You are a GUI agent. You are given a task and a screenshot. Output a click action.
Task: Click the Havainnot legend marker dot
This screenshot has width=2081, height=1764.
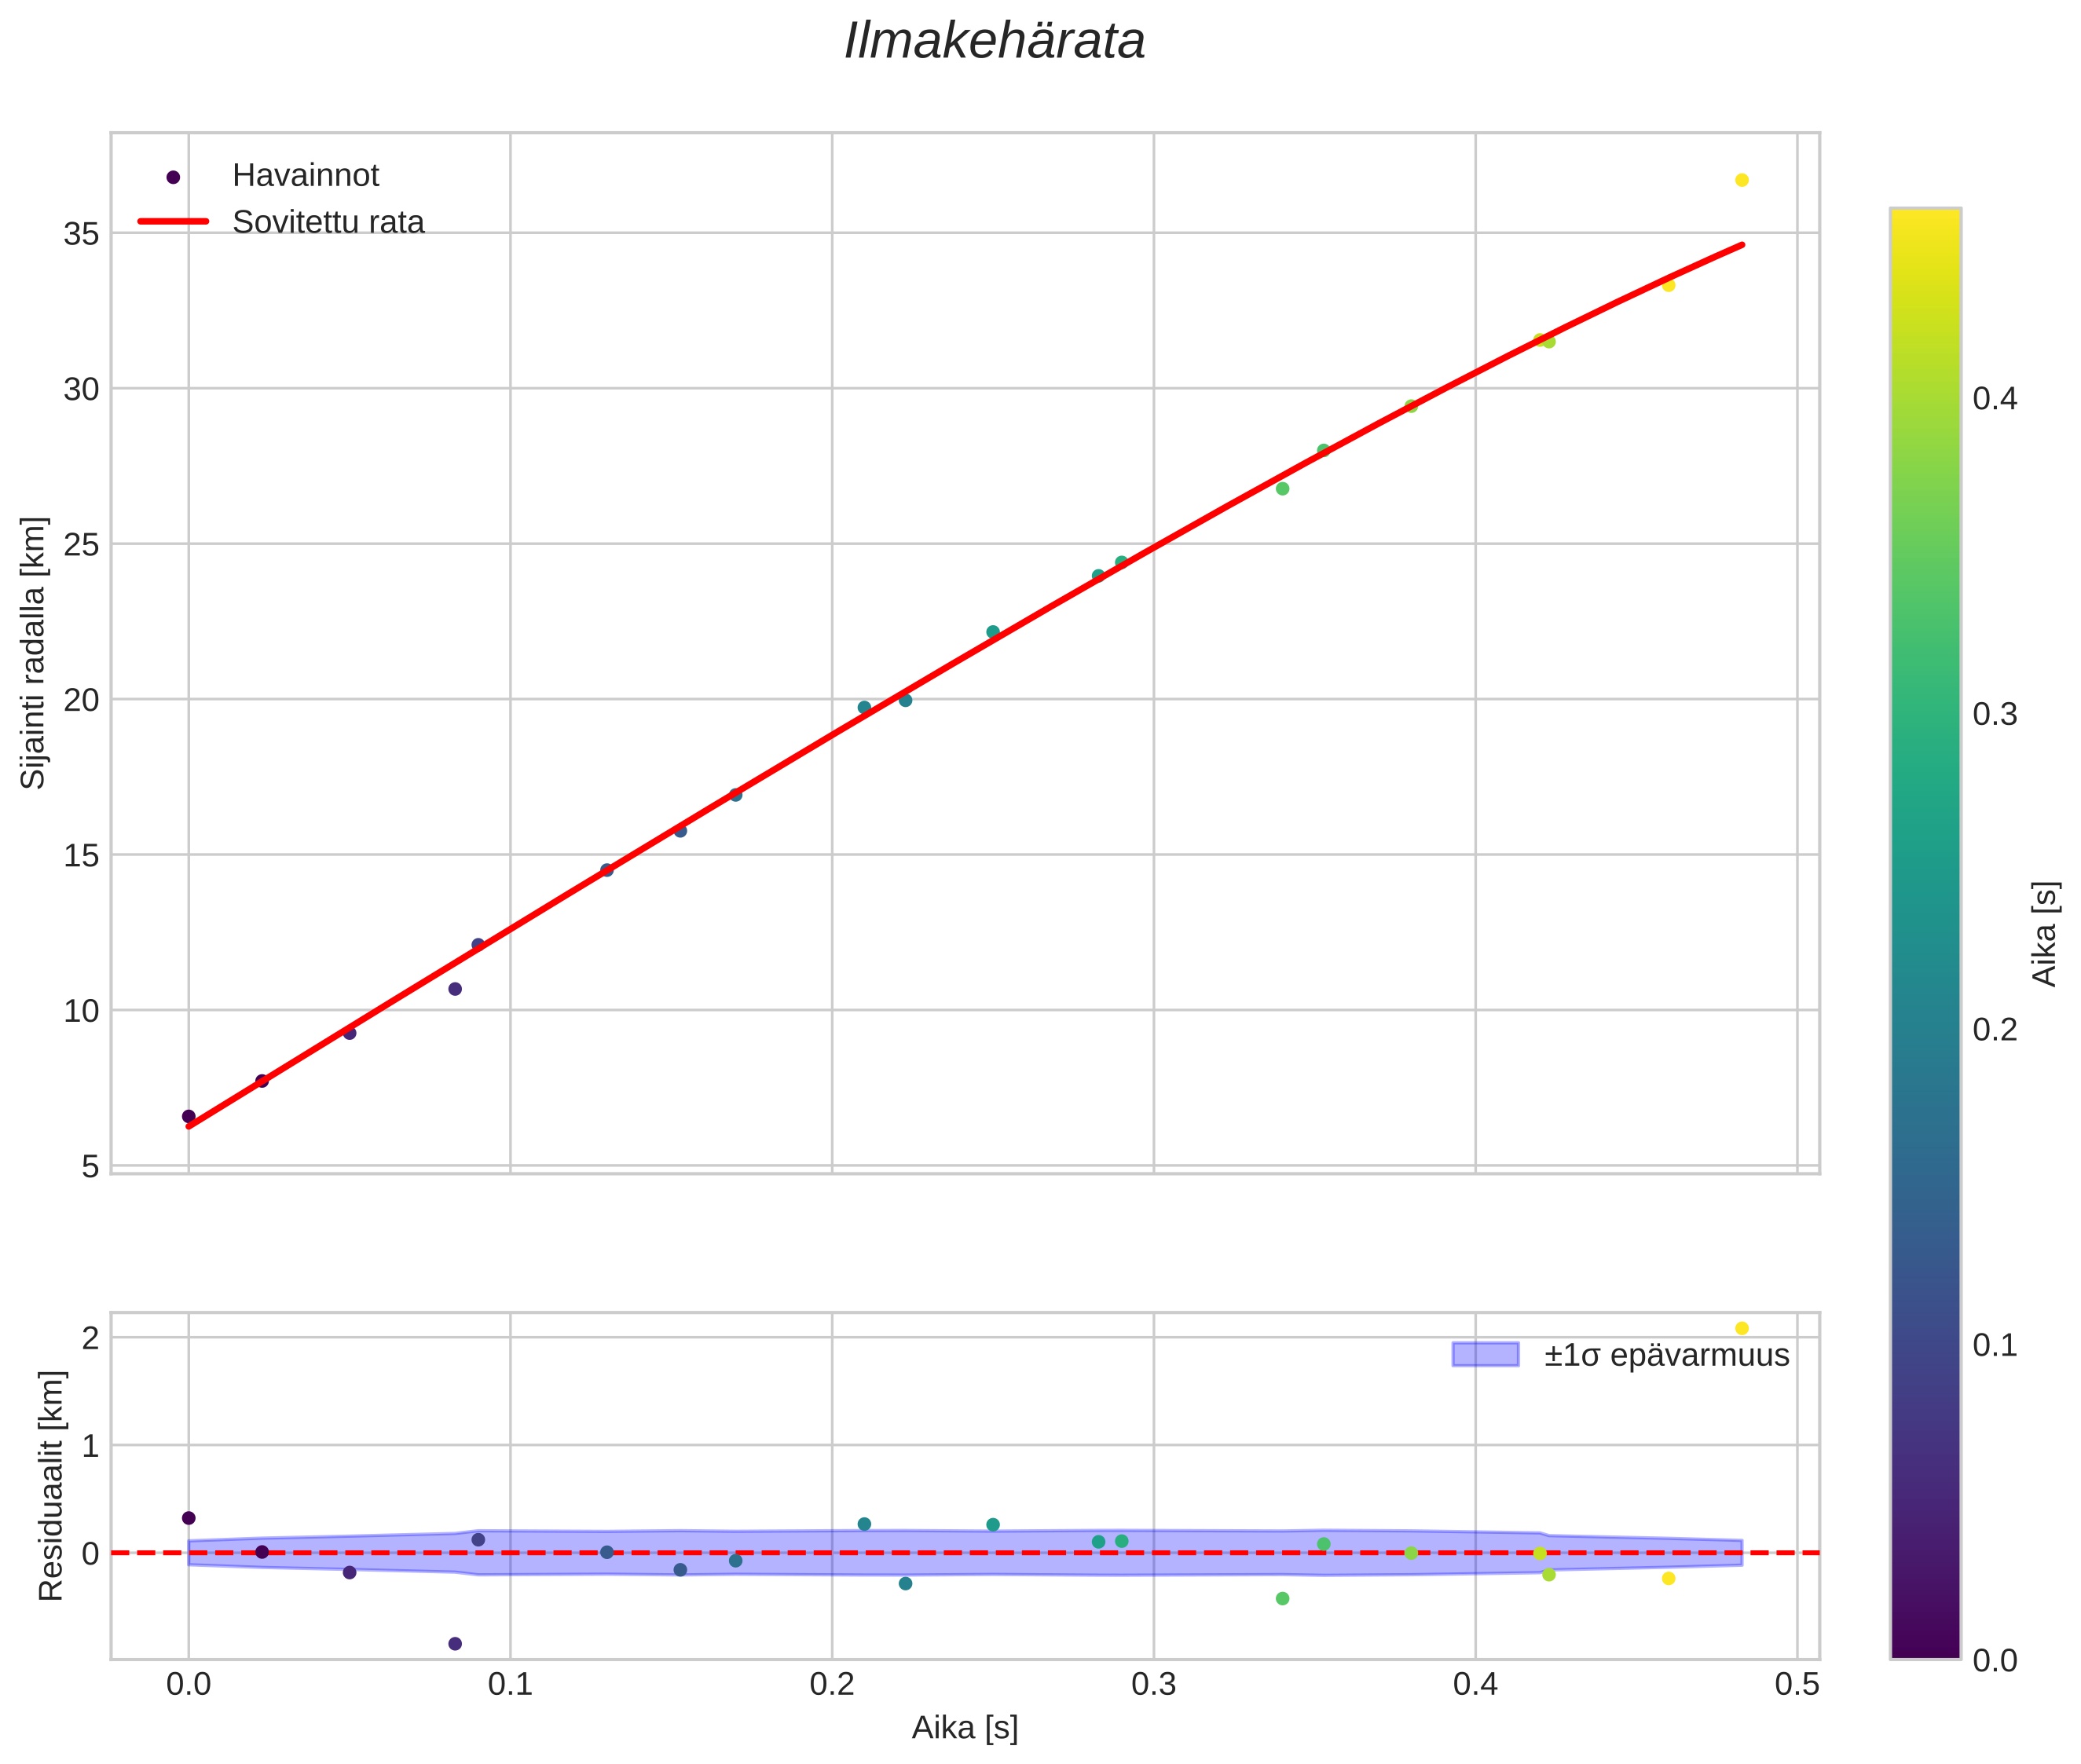173,177
